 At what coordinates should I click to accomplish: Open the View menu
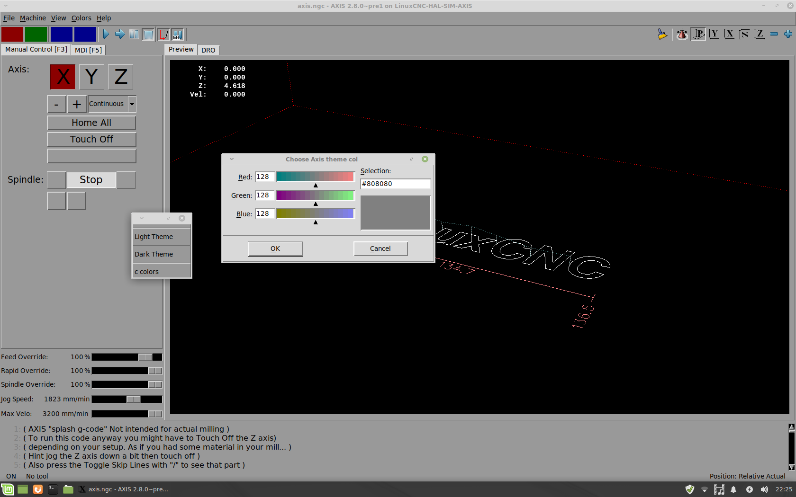(58, 18)
